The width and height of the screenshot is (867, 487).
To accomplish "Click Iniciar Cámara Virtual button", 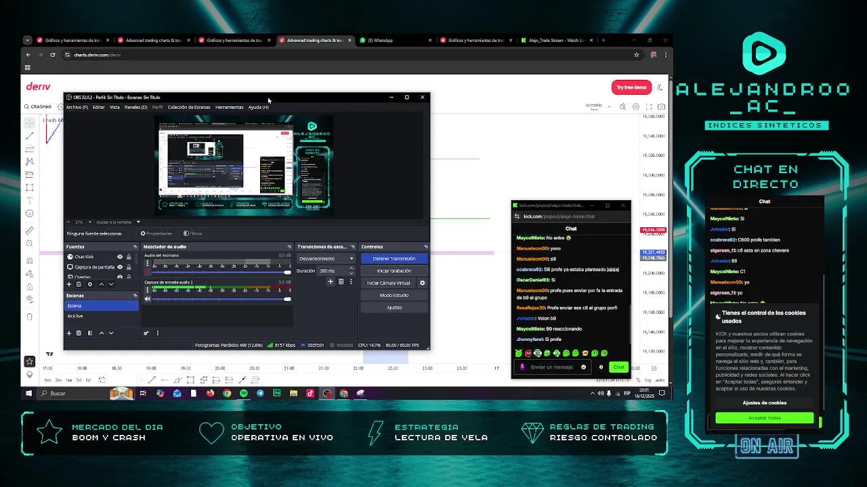I will [389, 283].
